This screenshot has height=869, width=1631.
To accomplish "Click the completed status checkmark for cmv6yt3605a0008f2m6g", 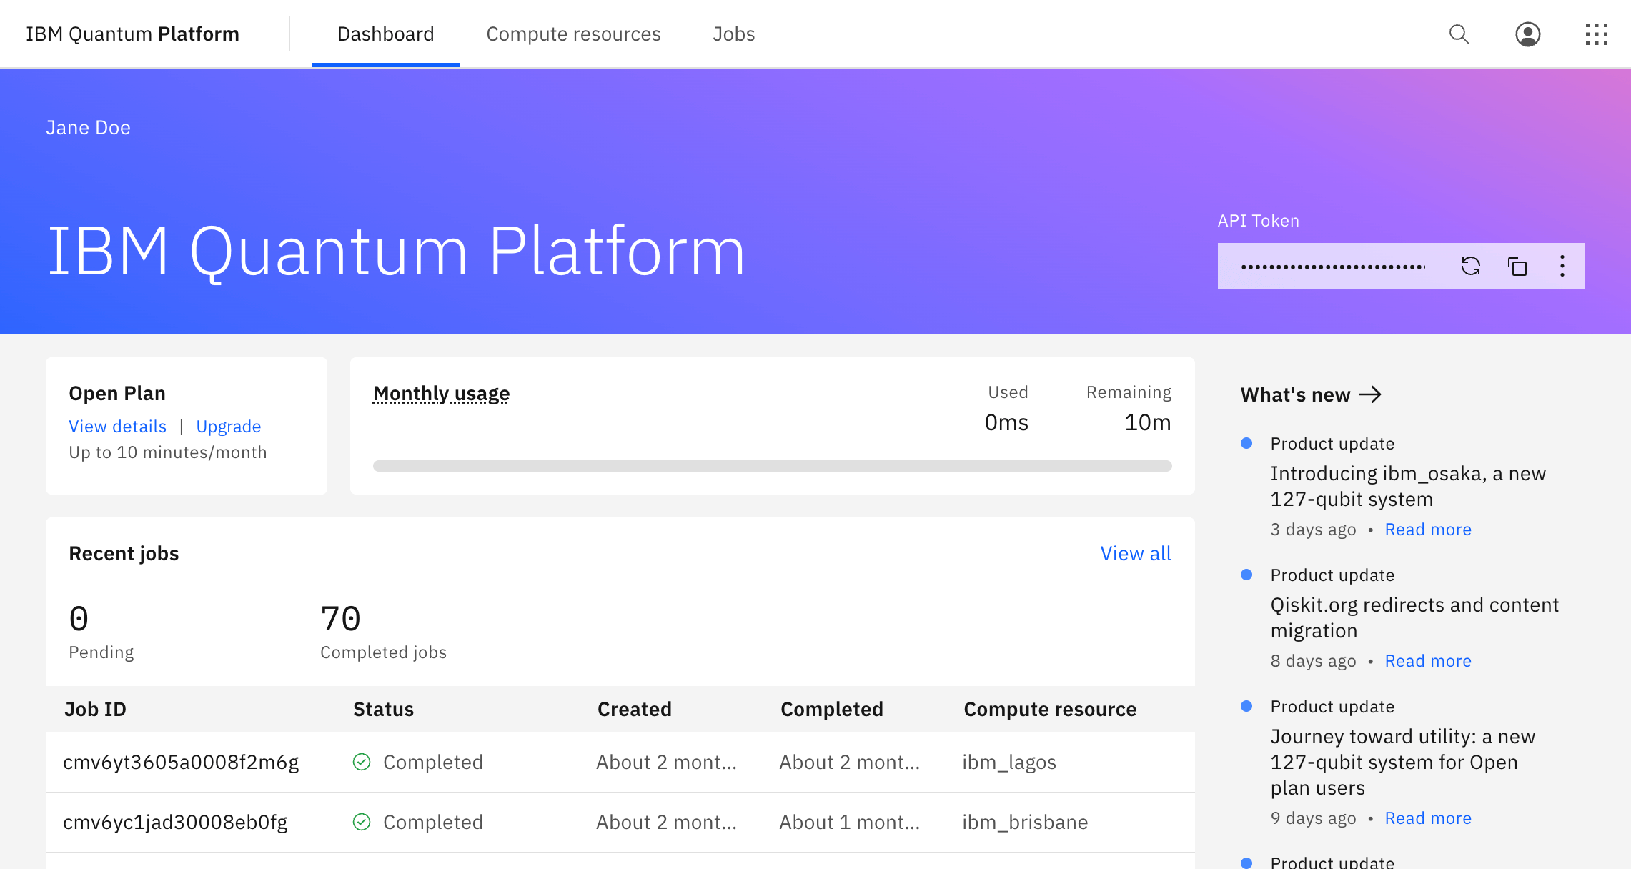I will tap(362, 763).
